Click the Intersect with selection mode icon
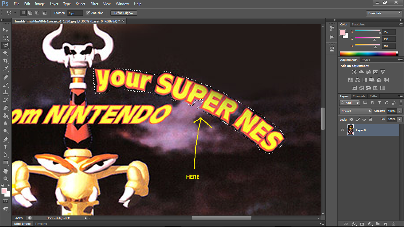This screenshot has width=404, height=227. tap(44, 13)
